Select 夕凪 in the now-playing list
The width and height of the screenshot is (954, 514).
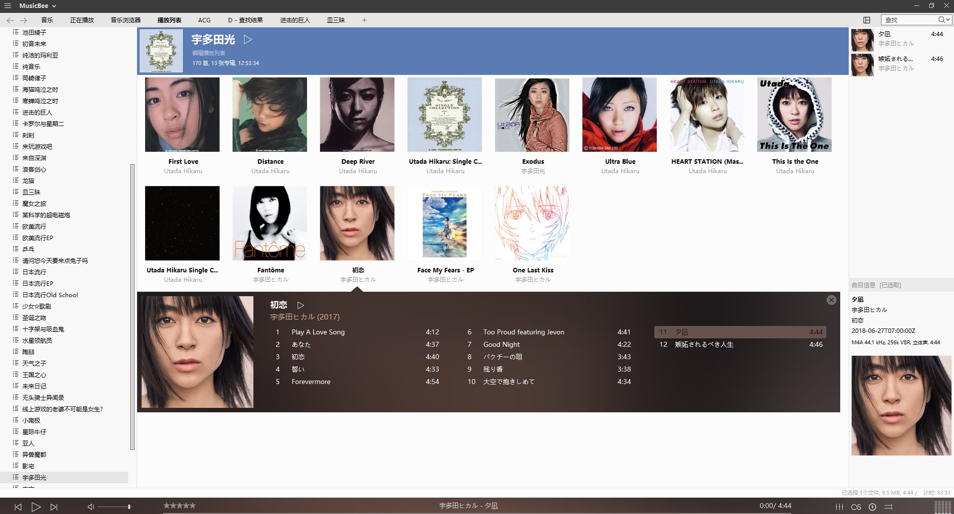click(x=900, y=40)
